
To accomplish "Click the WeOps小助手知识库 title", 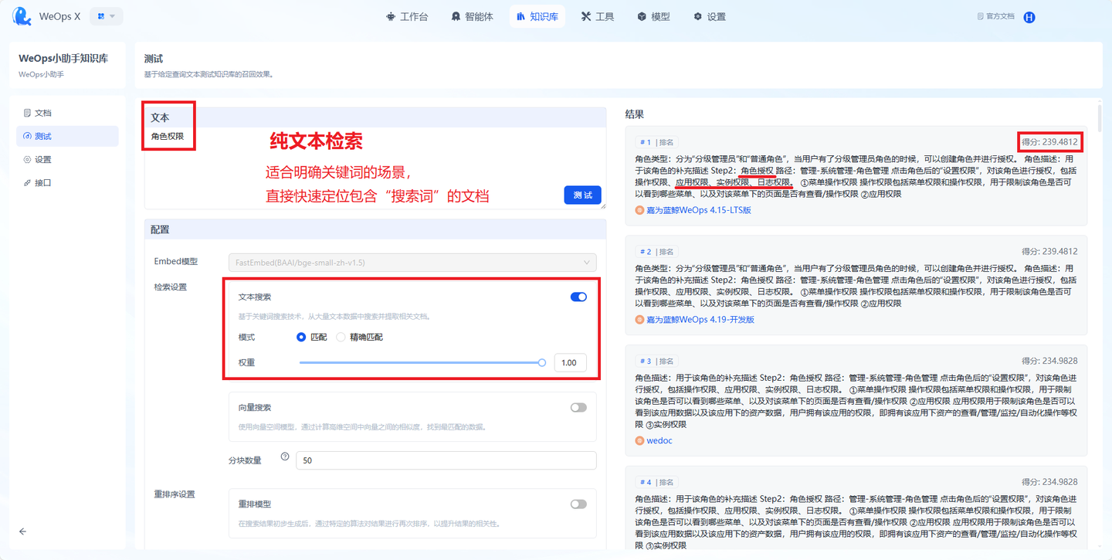I will coord(63,58).
